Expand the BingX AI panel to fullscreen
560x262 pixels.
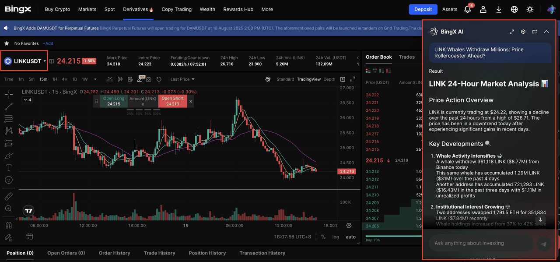[512, 32]
